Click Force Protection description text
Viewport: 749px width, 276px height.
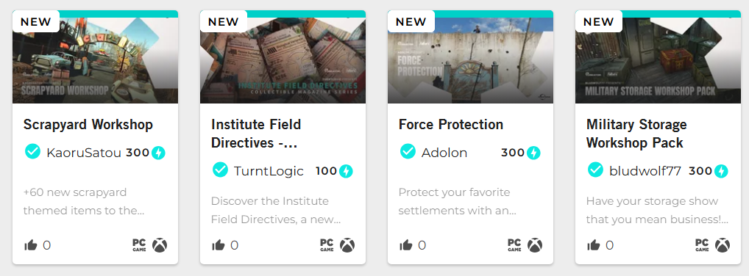(x=458, y=201)
